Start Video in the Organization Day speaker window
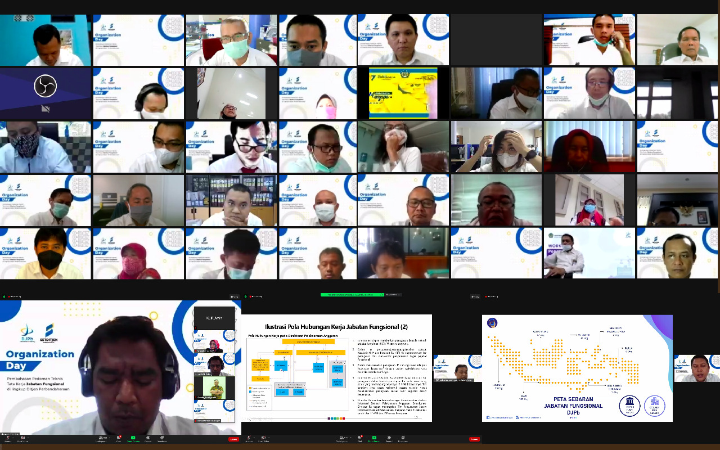Viewport: 720px width, 450px height. point(22,439)
